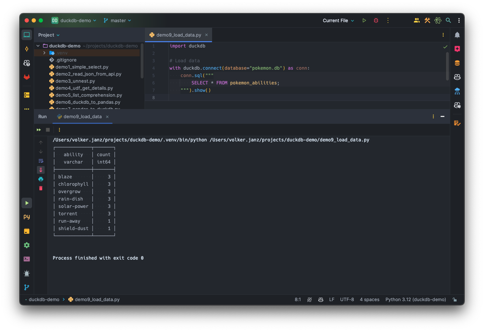Enable scroll to end in console output

tap(41, 170)
